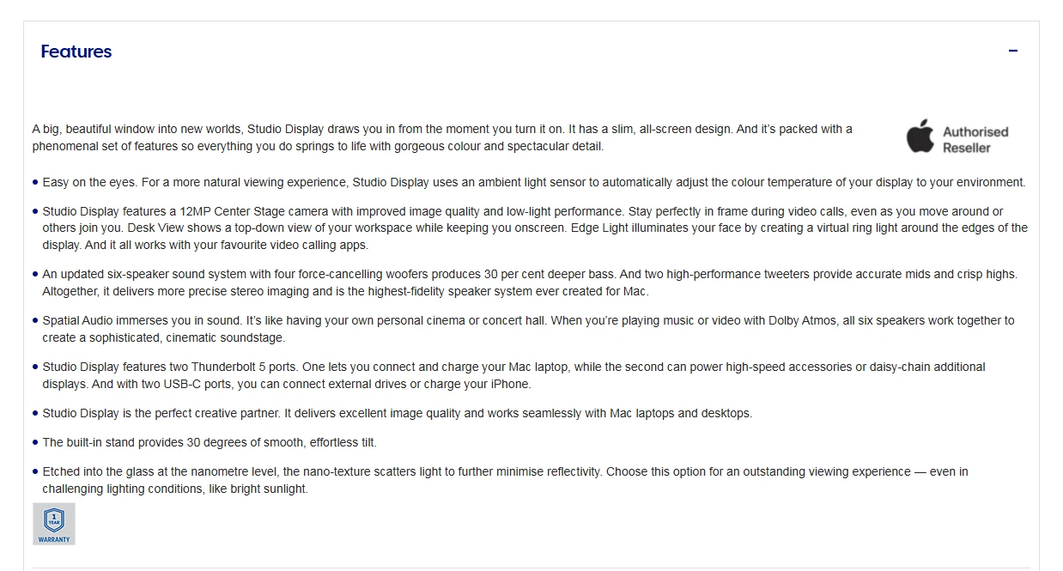Click the Features section heading

pyautogui.click(x=76, y=52)
